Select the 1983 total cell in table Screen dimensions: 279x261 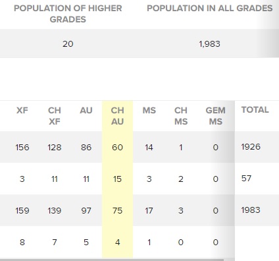coord(251,210)
